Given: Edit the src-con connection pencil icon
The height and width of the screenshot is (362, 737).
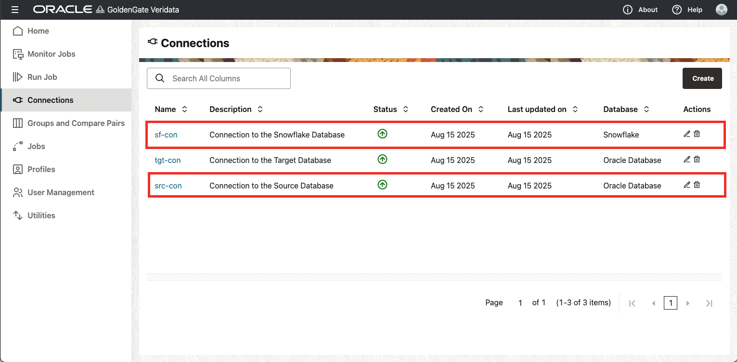Looking at the screenshot, I should coord(687,185).
